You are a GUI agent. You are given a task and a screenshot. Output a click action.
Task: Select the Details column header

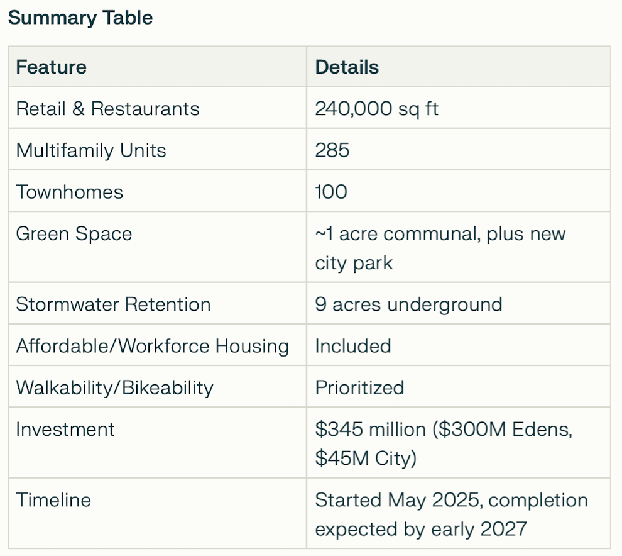[347, 67]
